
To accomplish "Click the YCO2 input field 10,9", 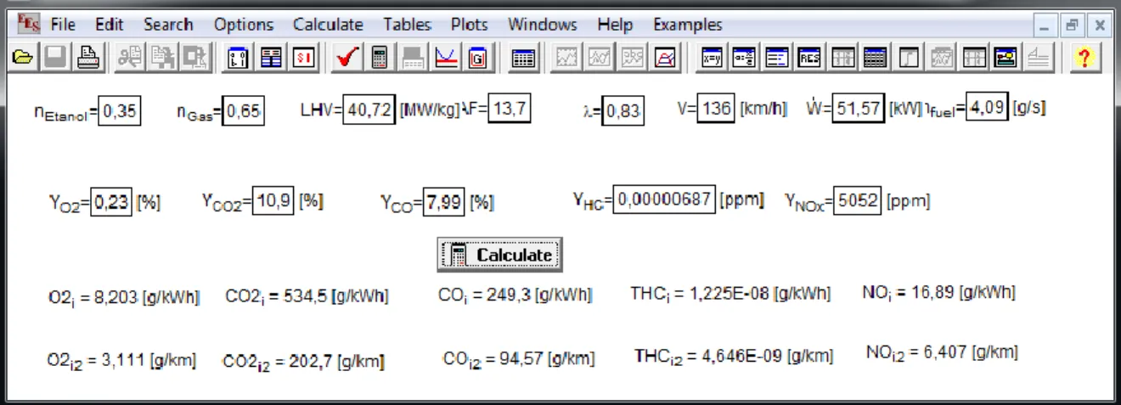I will coord(274,202).
